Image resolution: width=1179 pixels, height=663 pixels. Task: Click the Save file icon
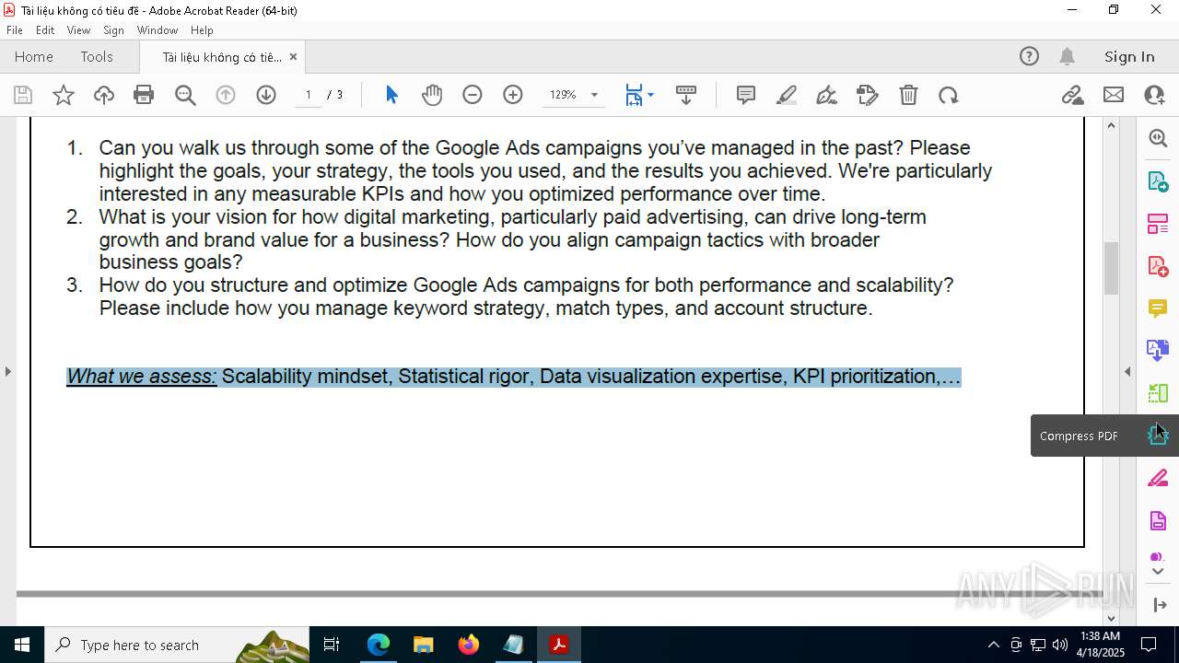(23, 95)
